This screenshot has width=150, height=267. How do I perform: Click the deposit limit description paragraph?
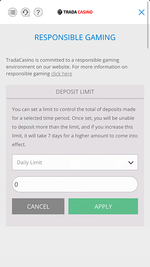point(75,127)
